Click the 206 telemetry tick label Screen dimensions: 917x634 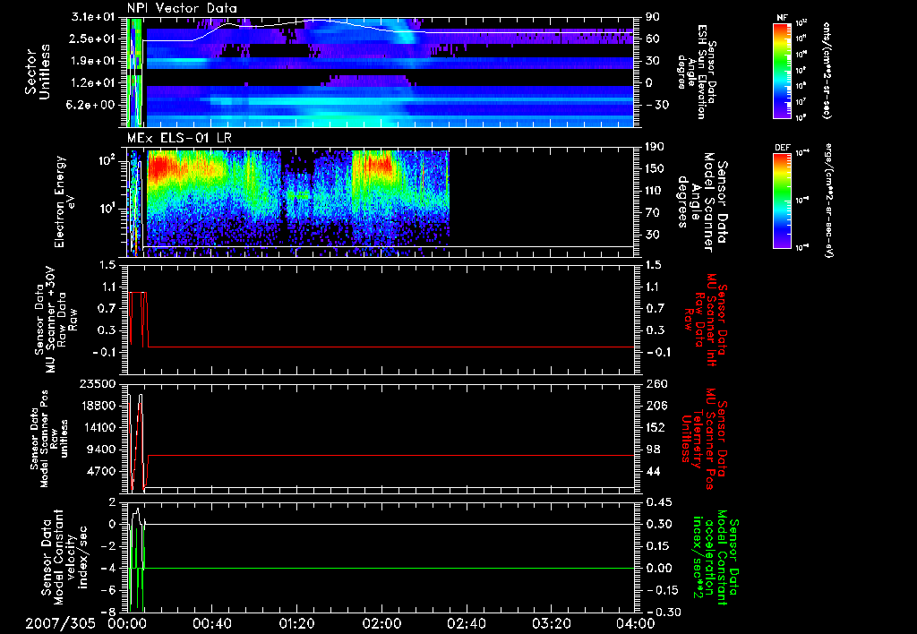click(655, 406)
